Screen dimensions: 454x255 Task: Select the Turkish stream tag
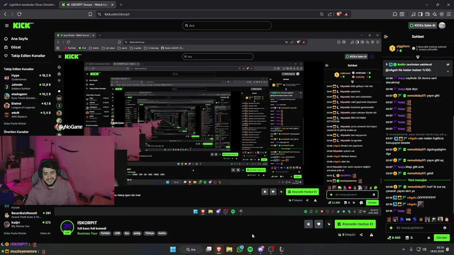[105, 233]
